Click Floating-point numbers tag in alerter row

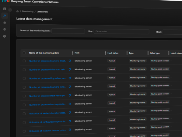coord(160,111)
